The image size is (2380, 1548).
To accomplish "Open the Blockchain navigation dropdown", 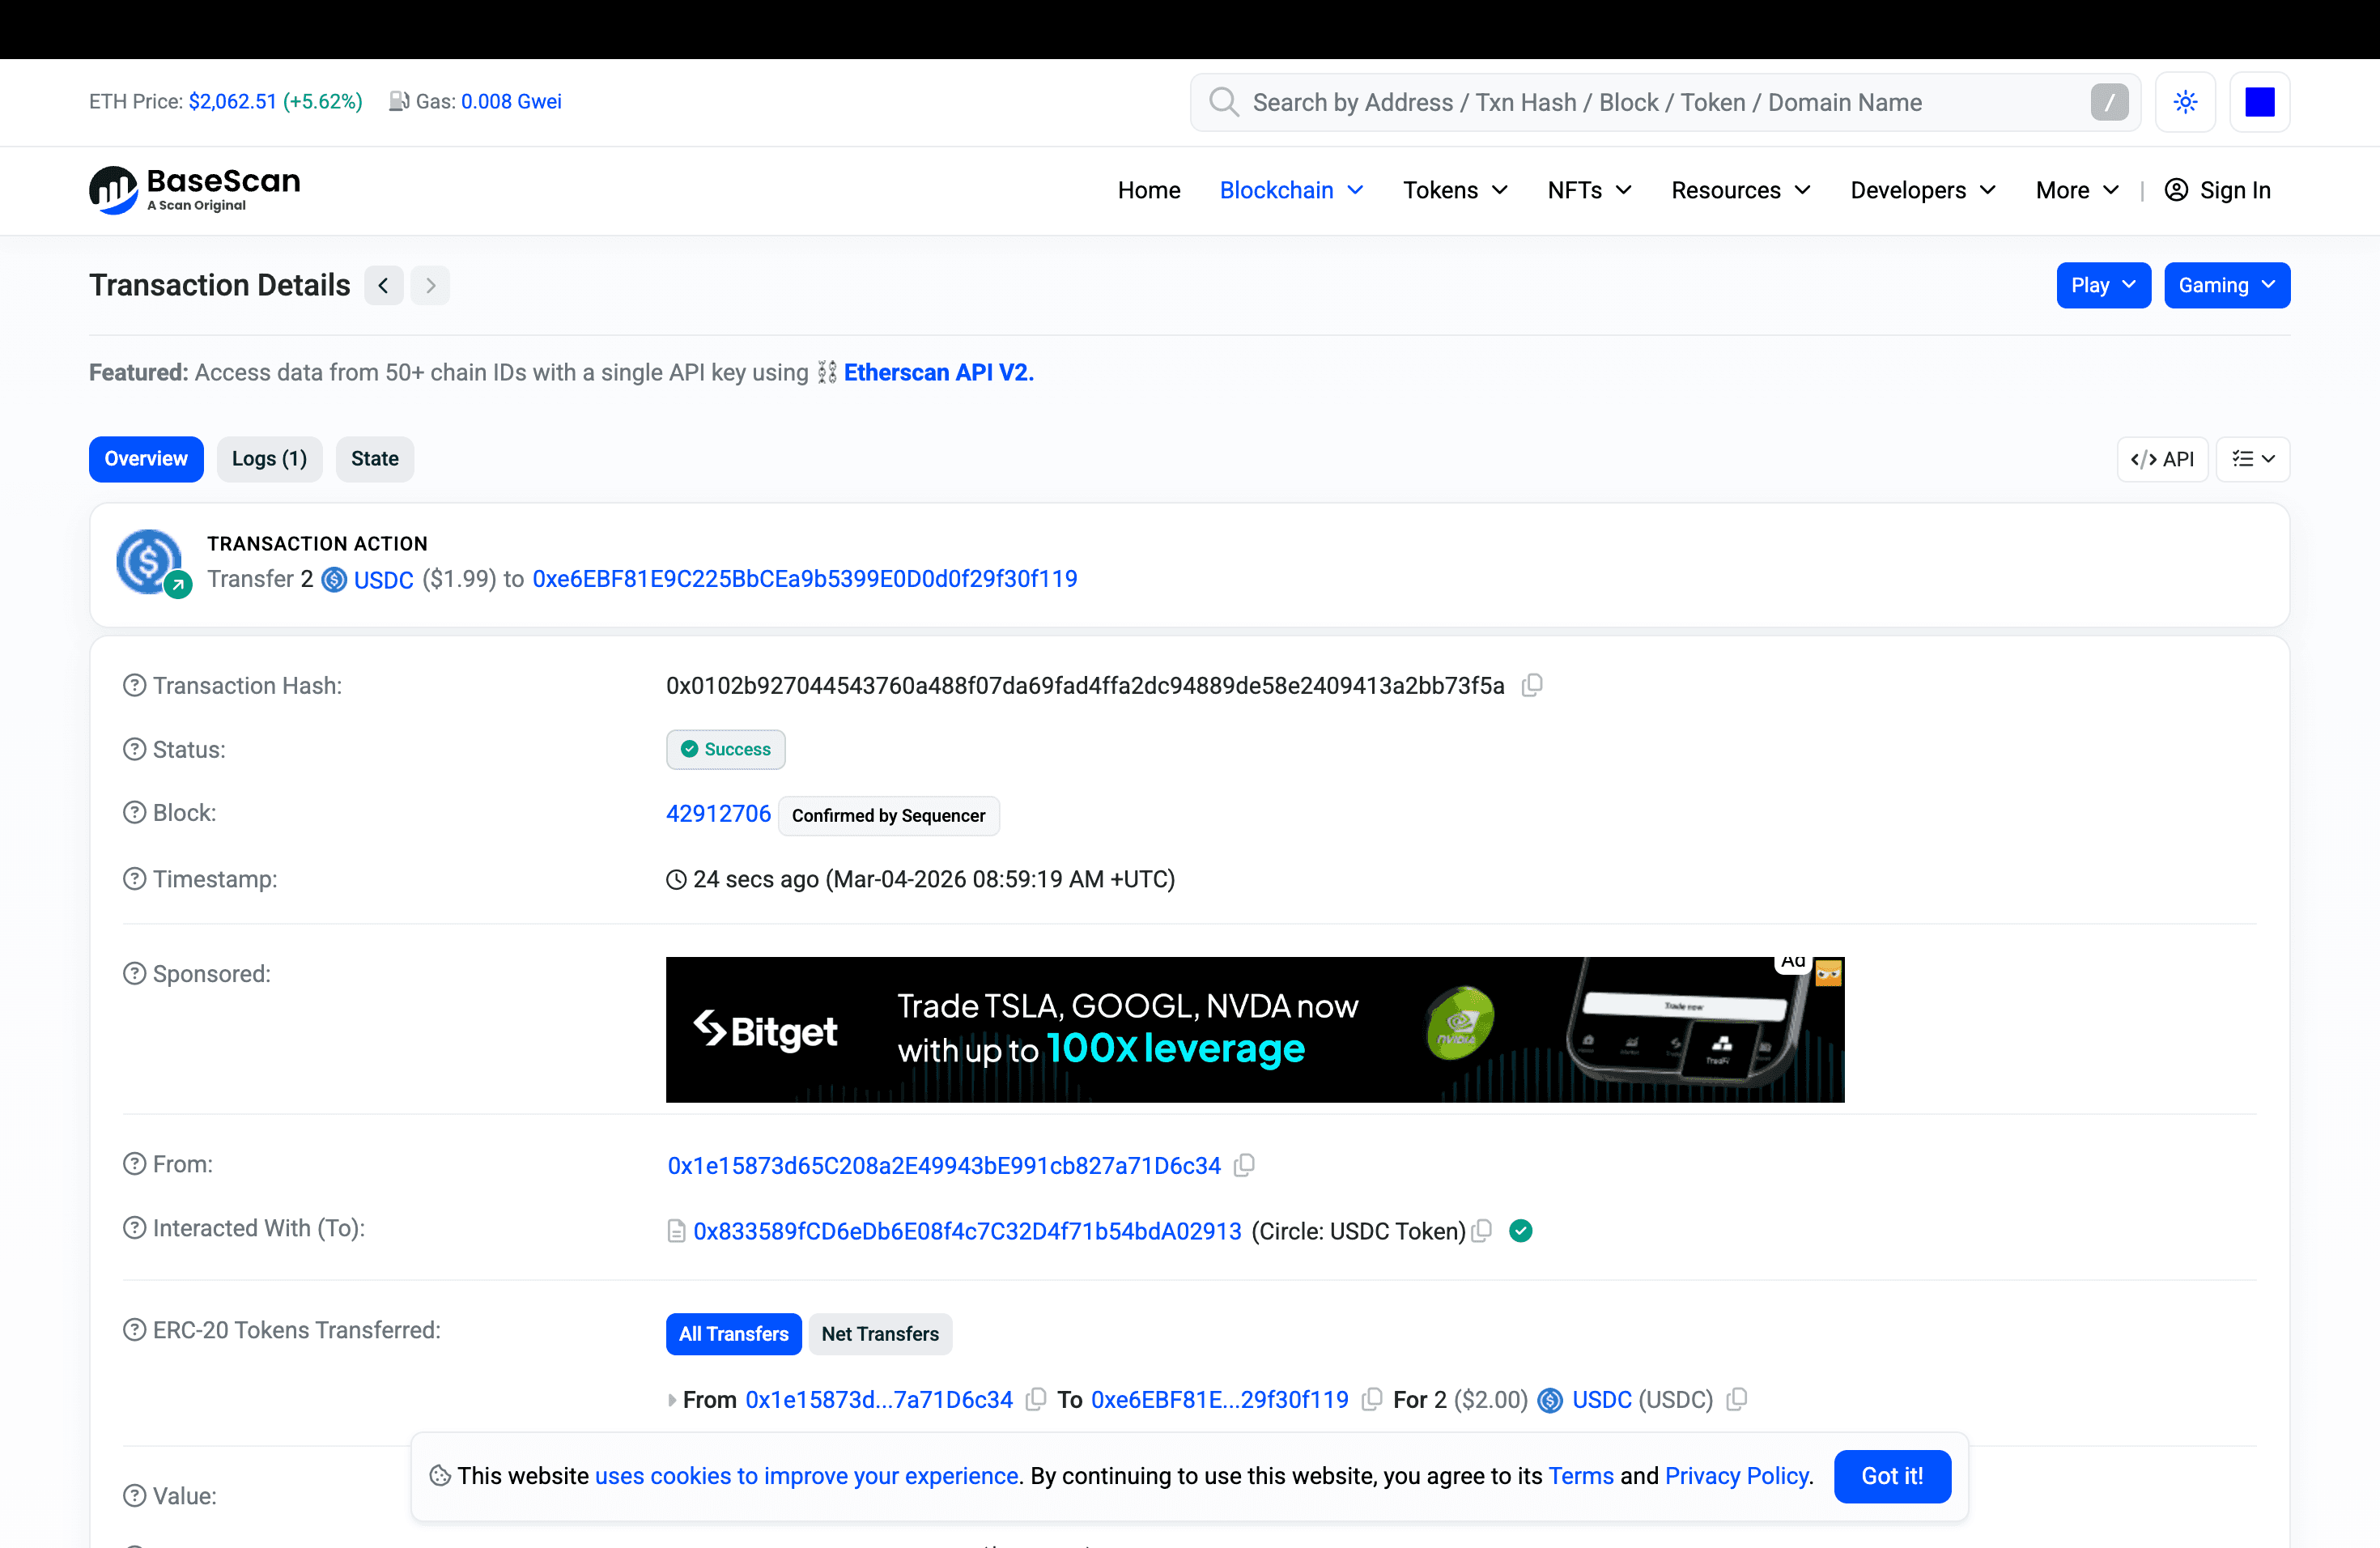I will [x=1290, y=190].
